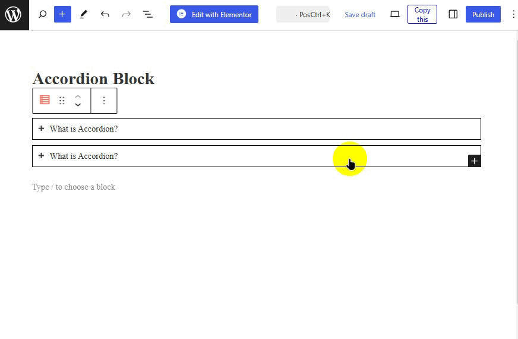Move the block down with chevron
Image resolution: width=518 pixels, height=339 pixels.
(78, 105)
